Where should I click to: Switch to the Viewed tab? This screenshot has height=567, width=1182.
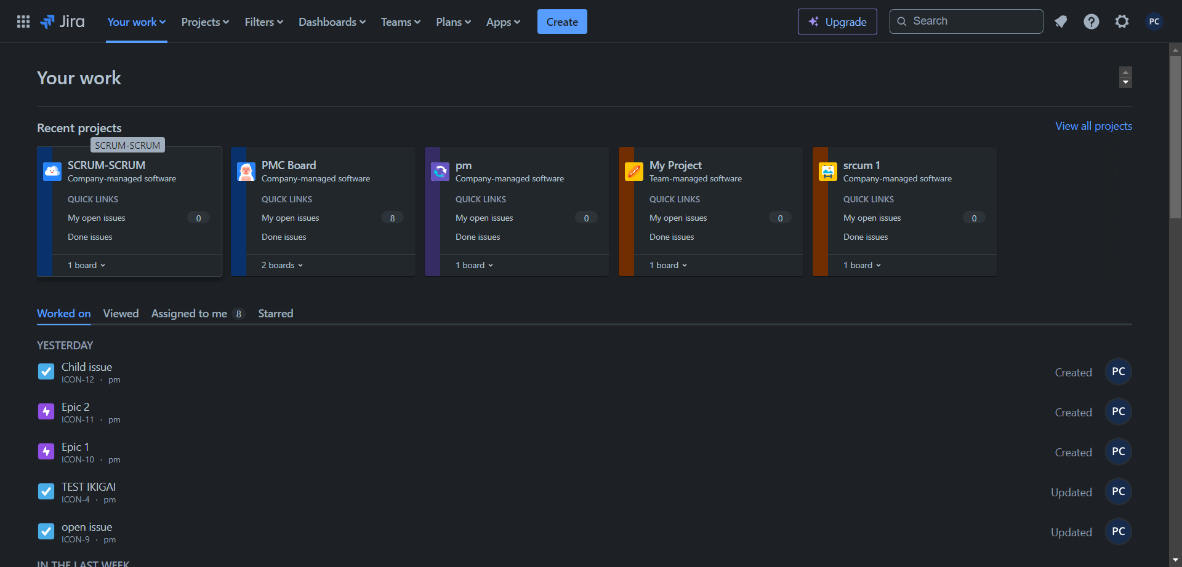point(121,314)
